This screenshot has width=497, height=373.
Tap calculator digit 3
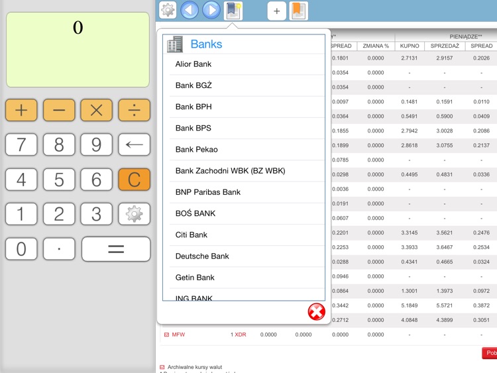[x=96, y=214]
